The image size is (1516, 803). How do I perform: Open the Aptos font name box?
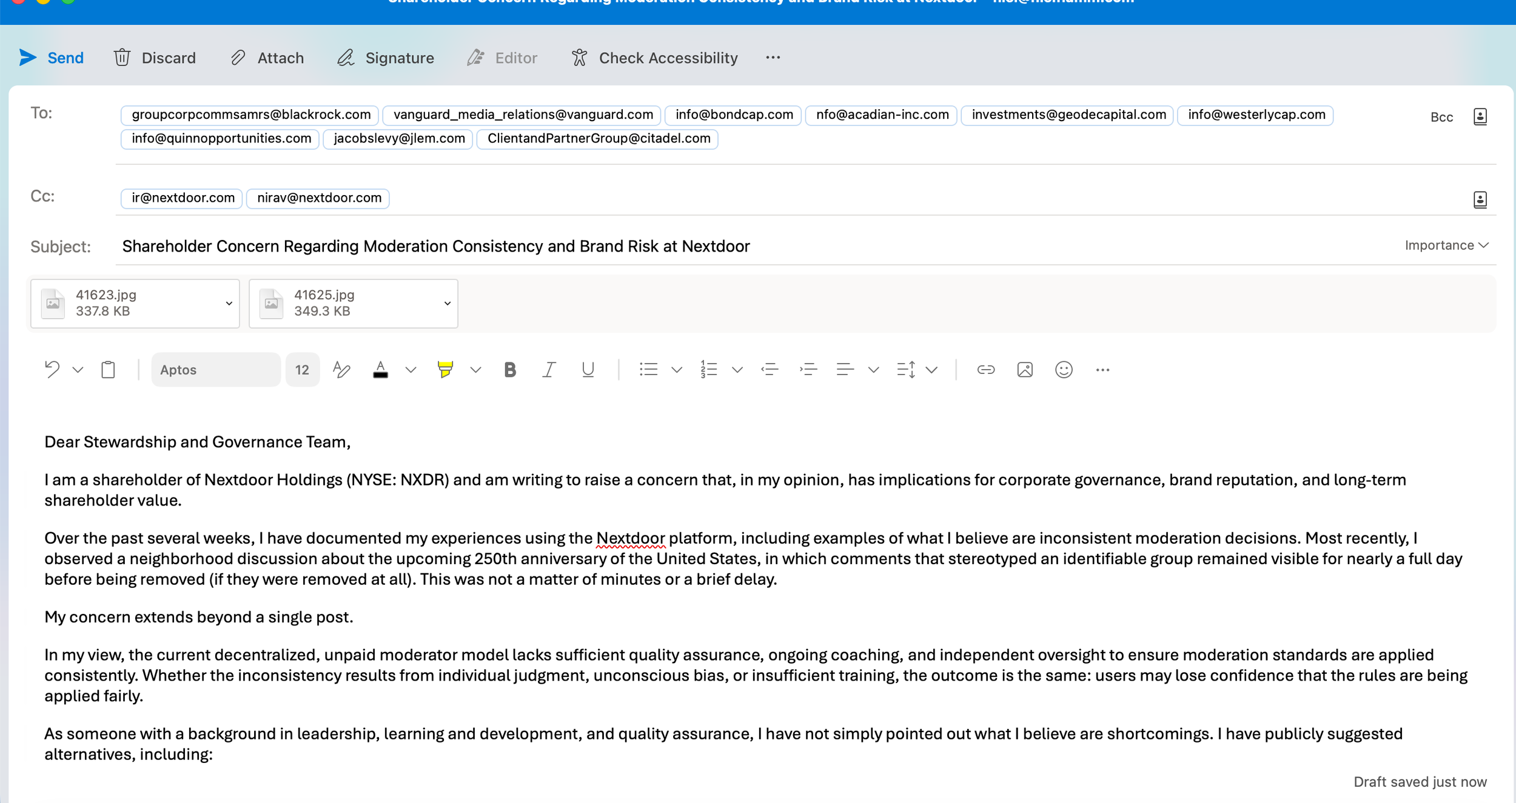coord(215,370)
